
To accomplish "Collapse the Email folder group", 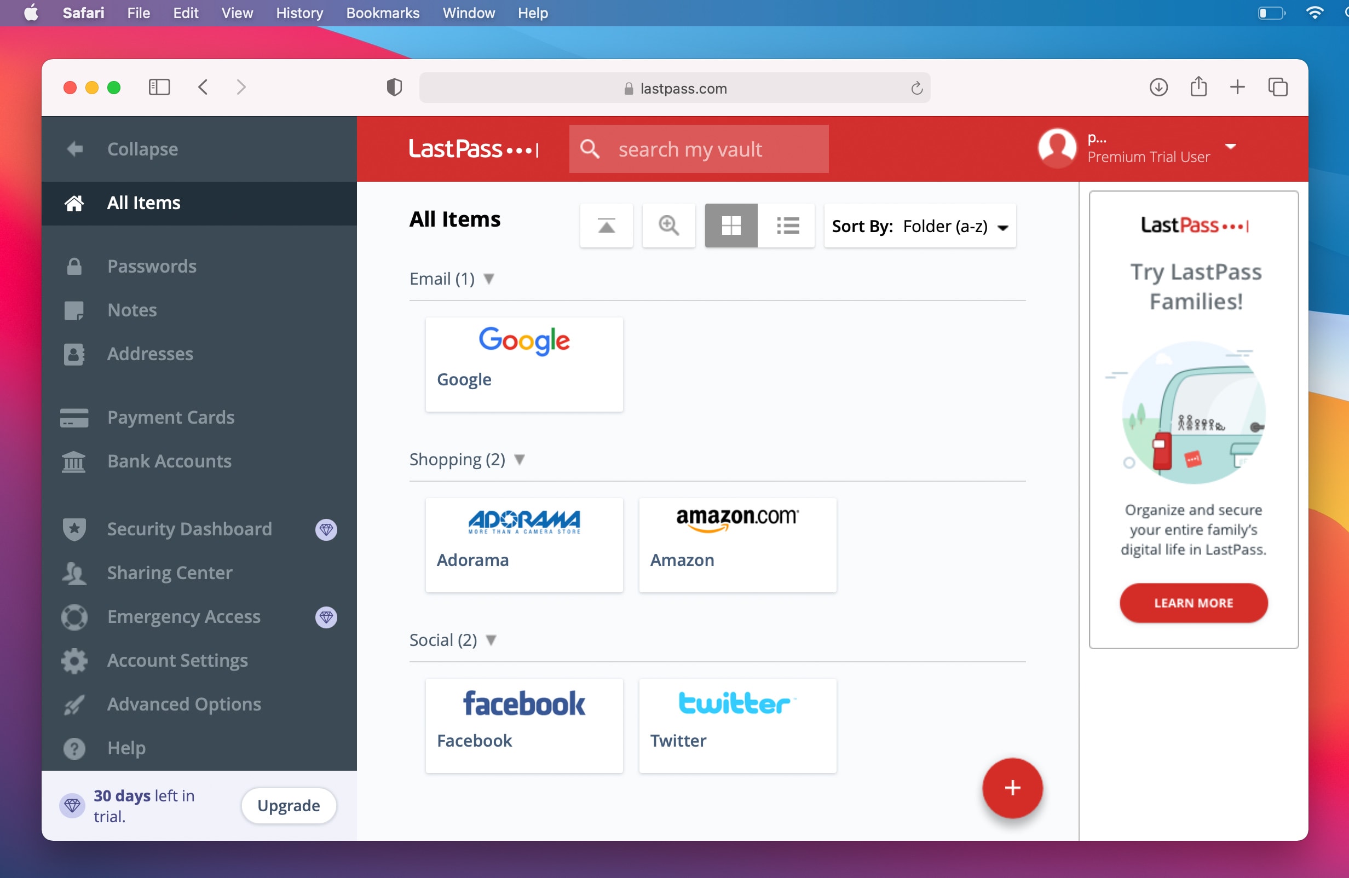I will coord(488,279).
